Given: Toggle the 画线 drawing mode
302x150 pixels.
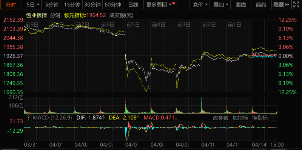Looking at the screenshot, I should pyautogui.click(x=241, y=5).
